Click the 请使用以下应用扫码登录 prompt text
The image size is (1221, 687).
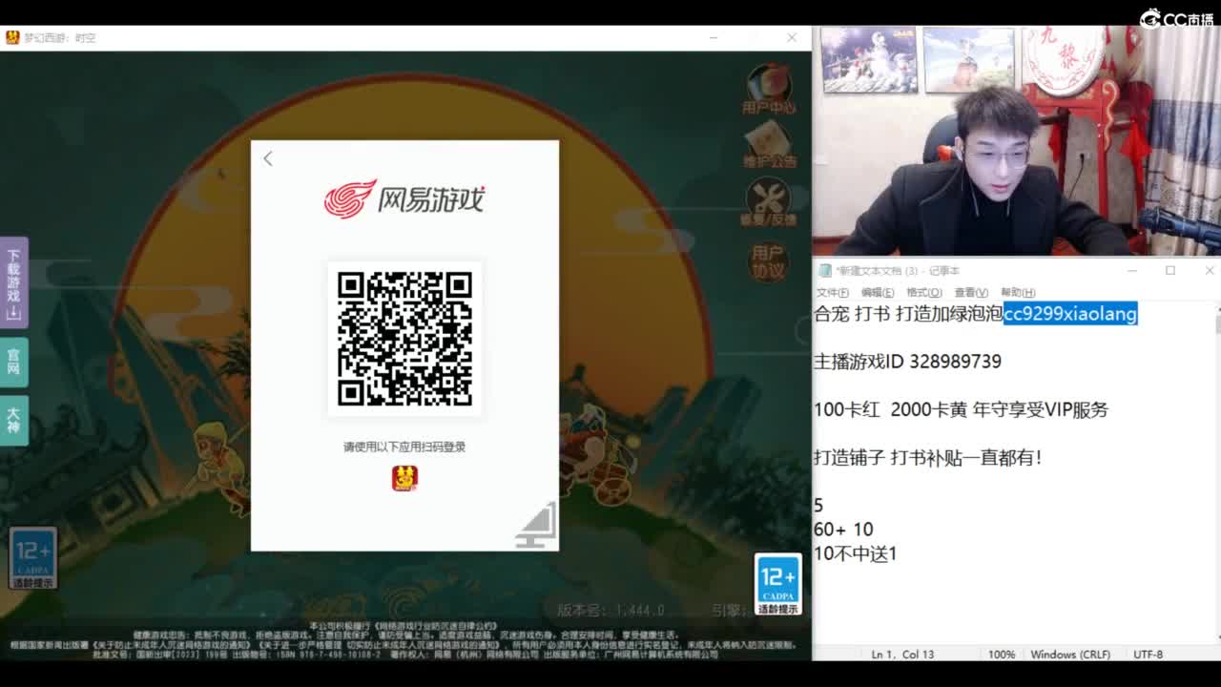[404, 447]
